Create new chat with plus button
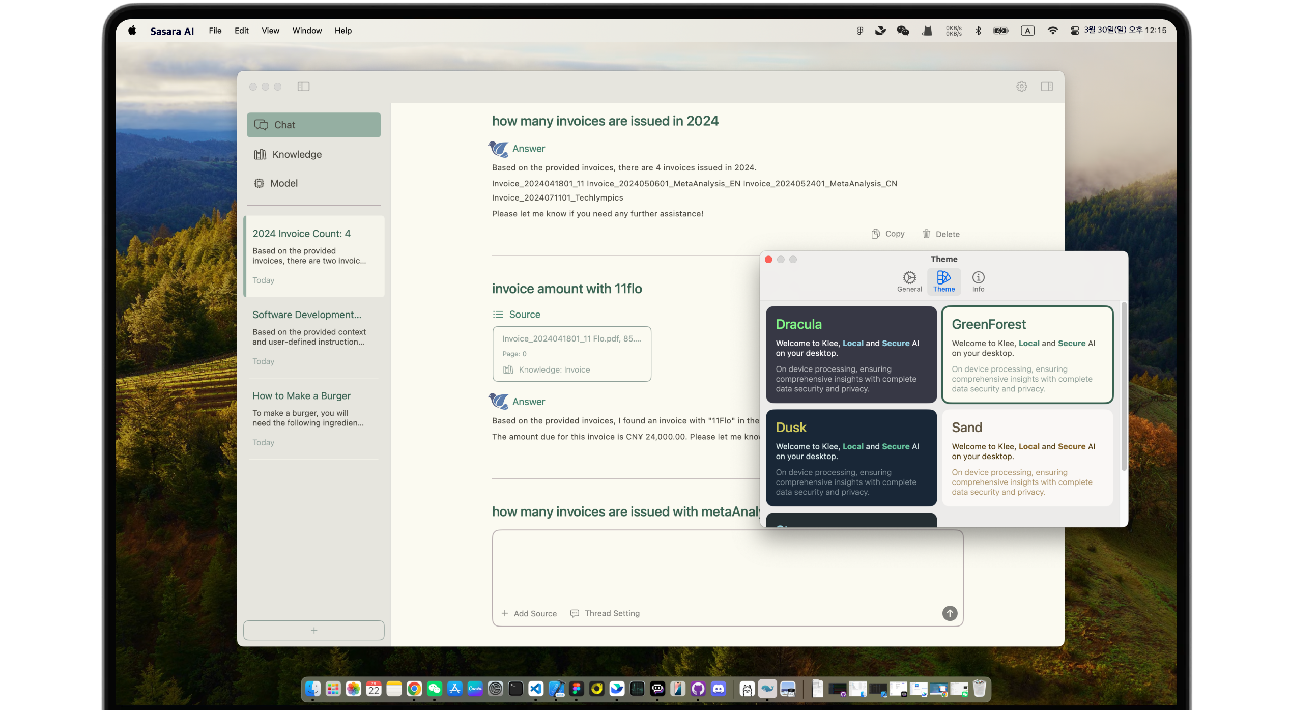 click(313, 630)
